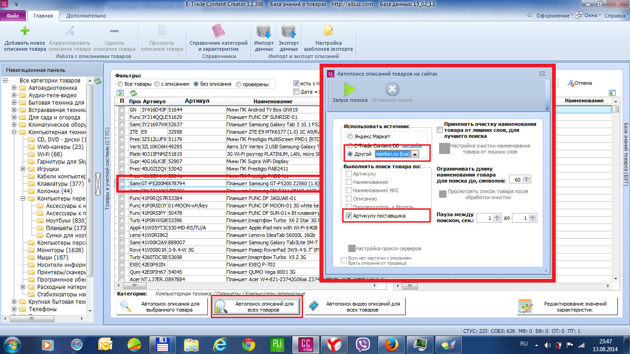Close the Автопоиск описаний dialog

pyautogui.click(x=542, y=74)
